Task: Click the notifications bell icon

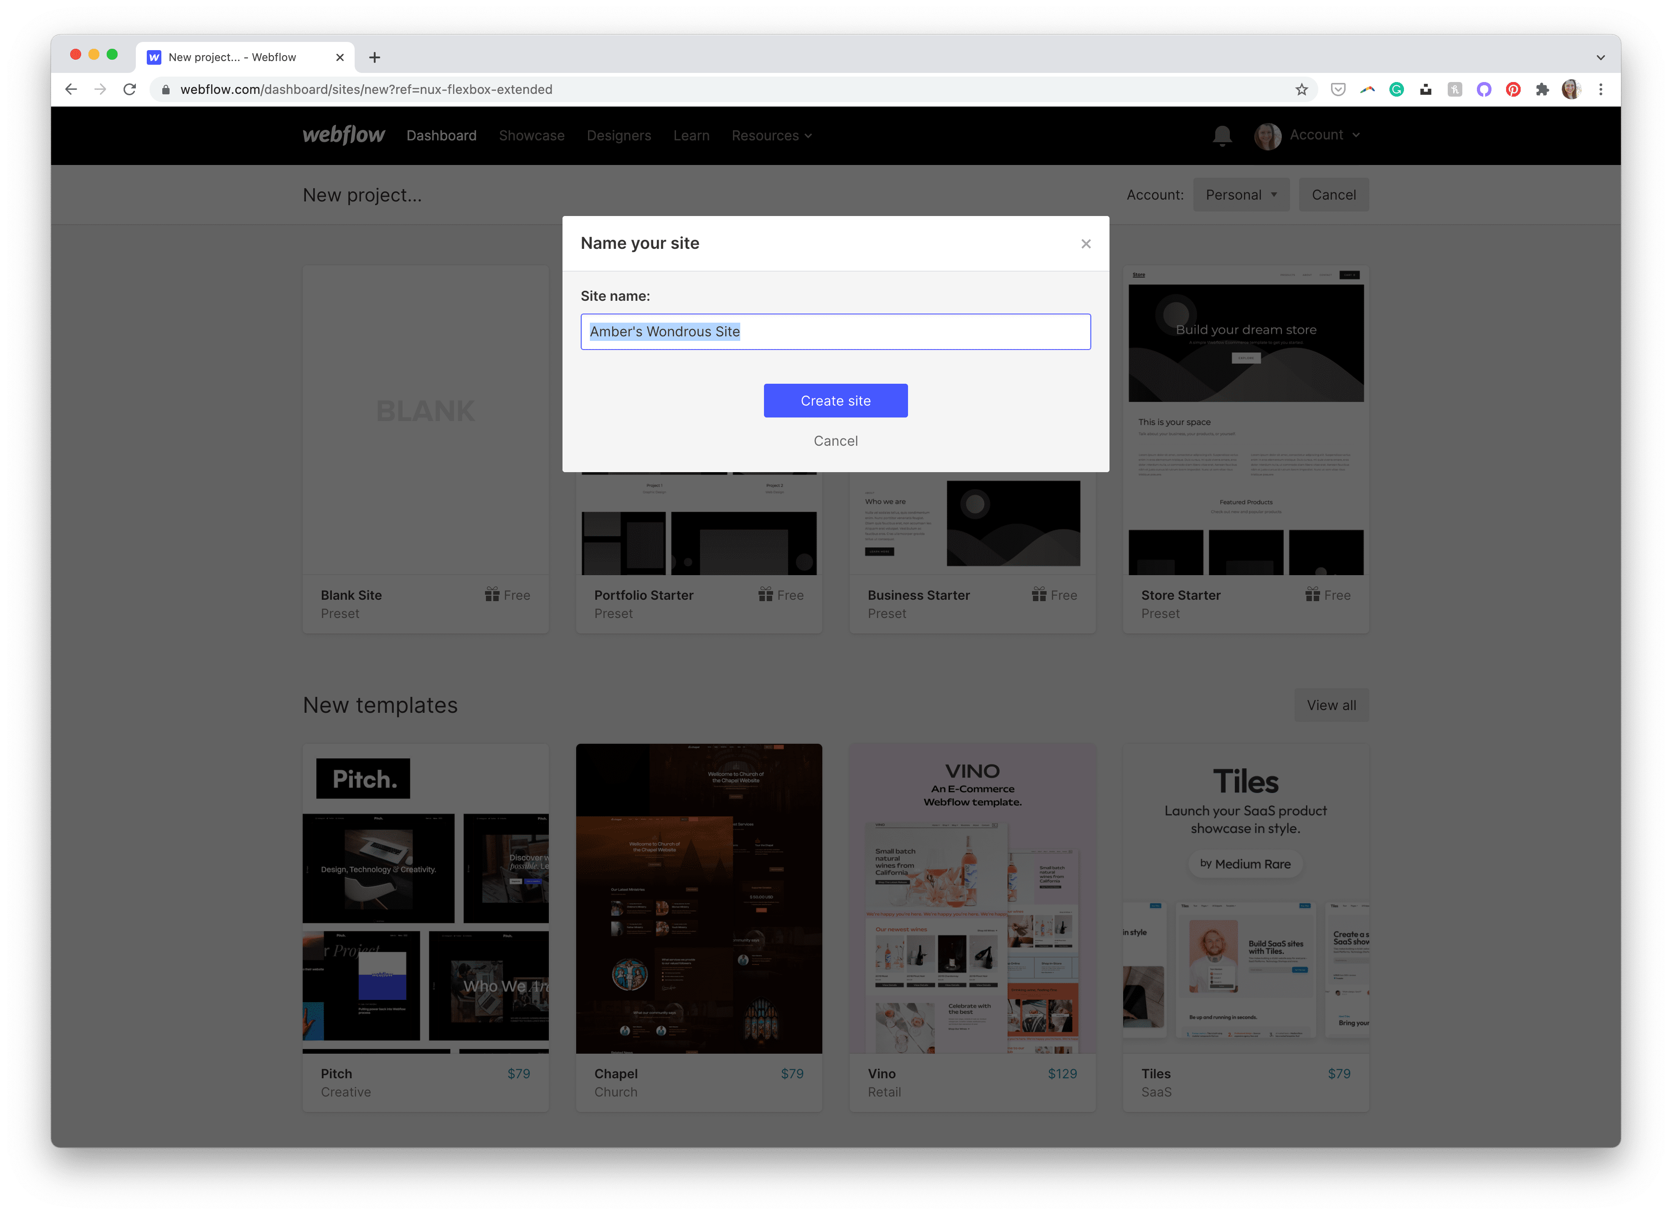Action: coord(1222,136)
